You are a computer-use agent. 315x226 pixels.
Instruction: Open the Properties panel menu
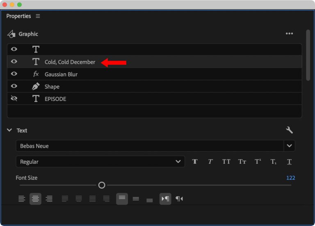[38, 16]
